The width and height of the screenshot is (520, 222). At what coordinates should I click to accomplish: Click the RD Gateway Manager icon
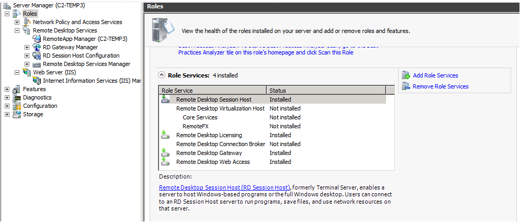tap(37, 47)
